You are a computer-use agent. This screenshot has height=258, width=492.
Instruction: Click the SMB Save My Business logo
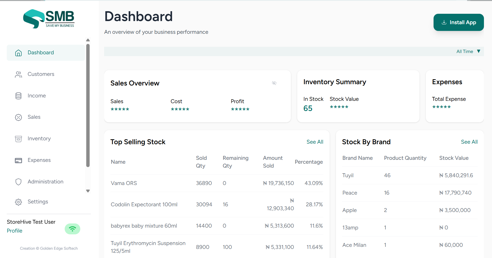point(49,19)
